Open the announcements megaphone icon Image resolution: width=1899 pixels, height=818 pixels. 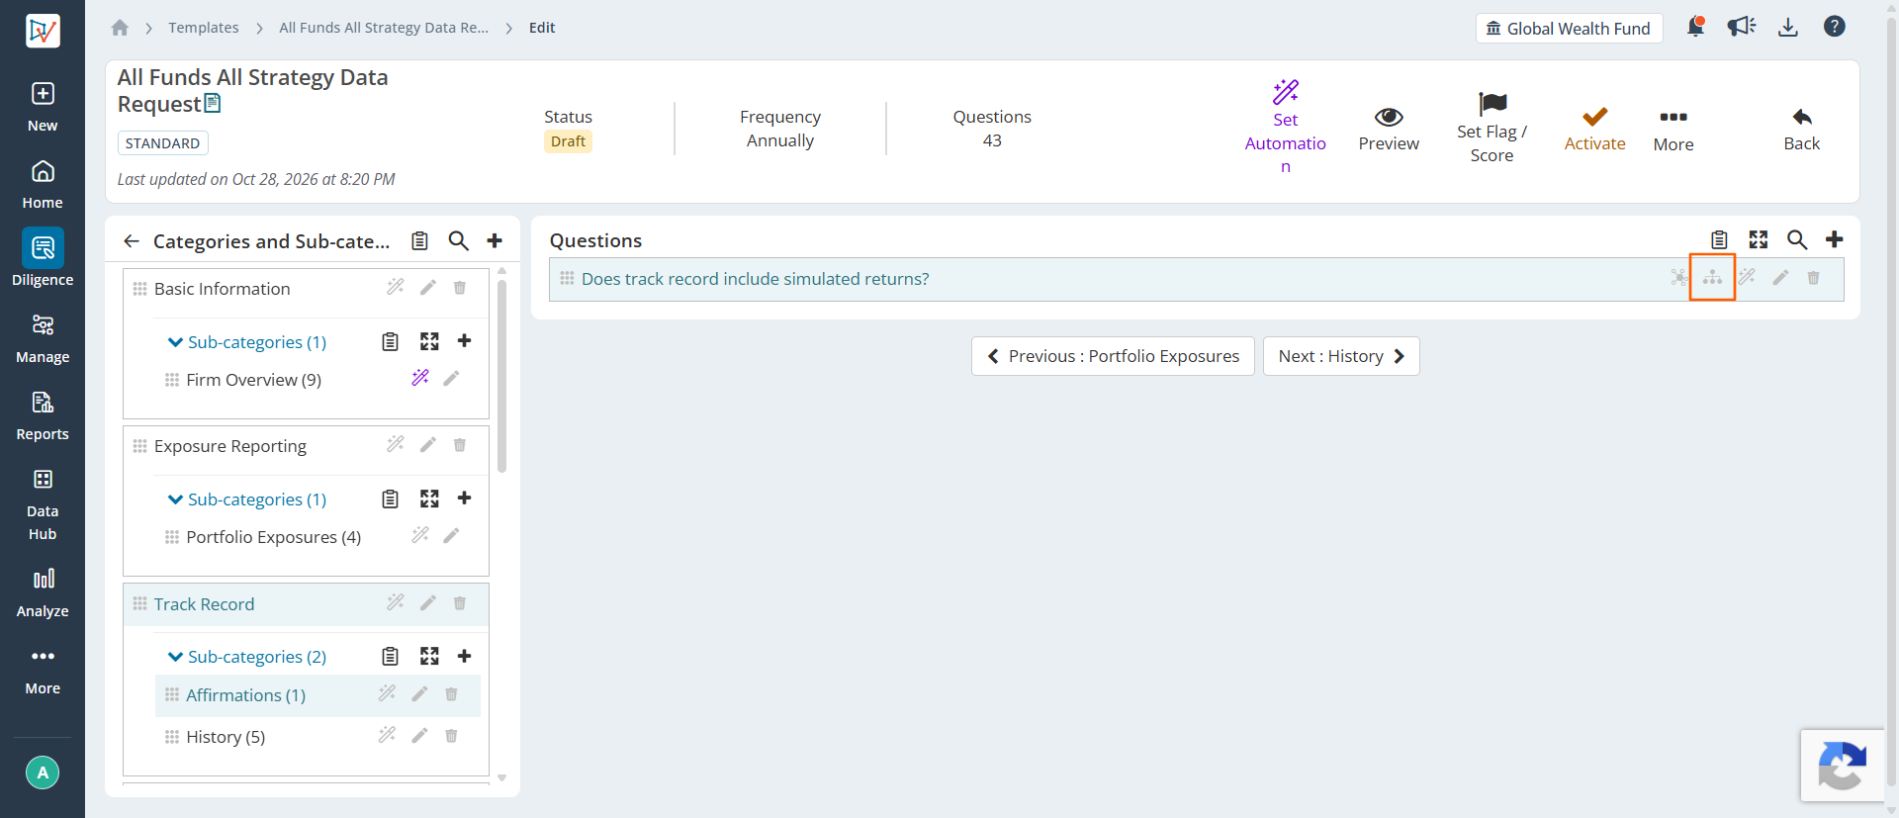tap(1742, 27)
